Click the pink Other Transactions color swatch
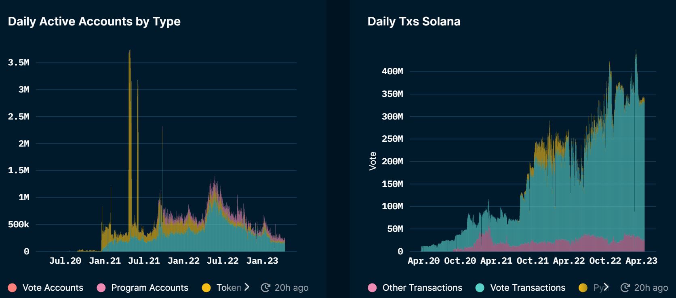The image size is (676, 298). [x=371, y=288]
